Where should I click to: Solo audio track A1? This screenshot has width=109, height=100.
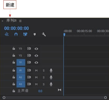(x=44, y=71)
